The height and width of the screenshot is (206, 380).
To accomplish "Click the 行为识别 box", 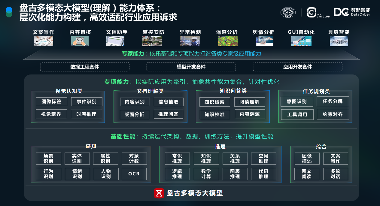I will 48,174.
